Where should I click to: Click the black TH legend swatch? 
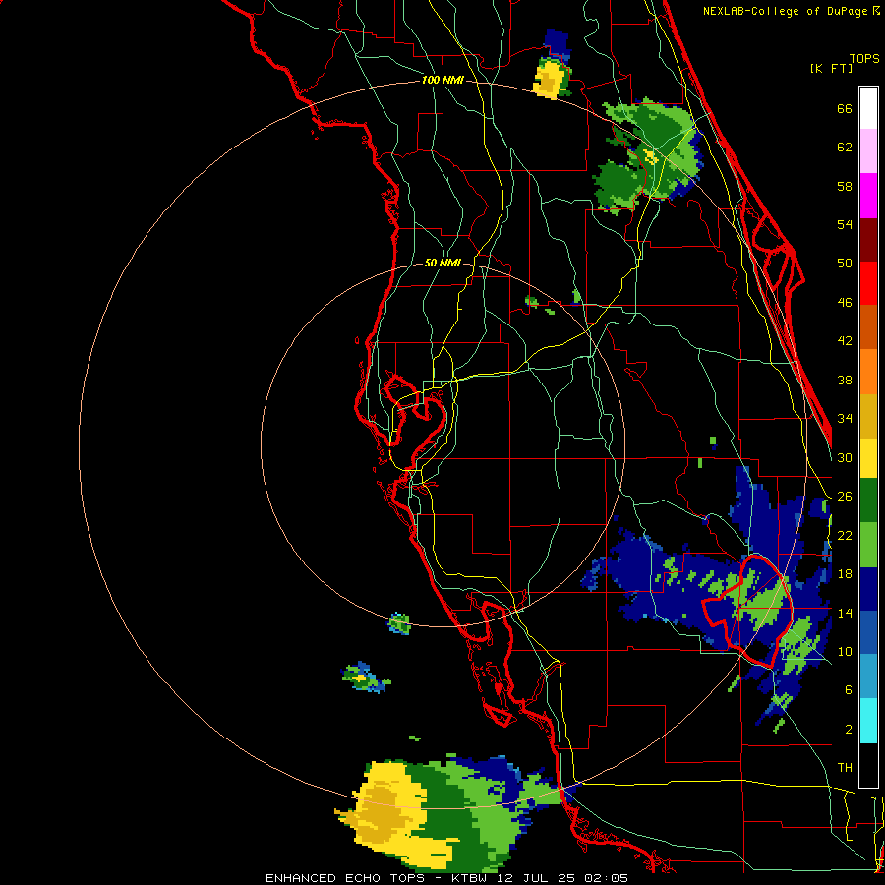coord(868,765)
